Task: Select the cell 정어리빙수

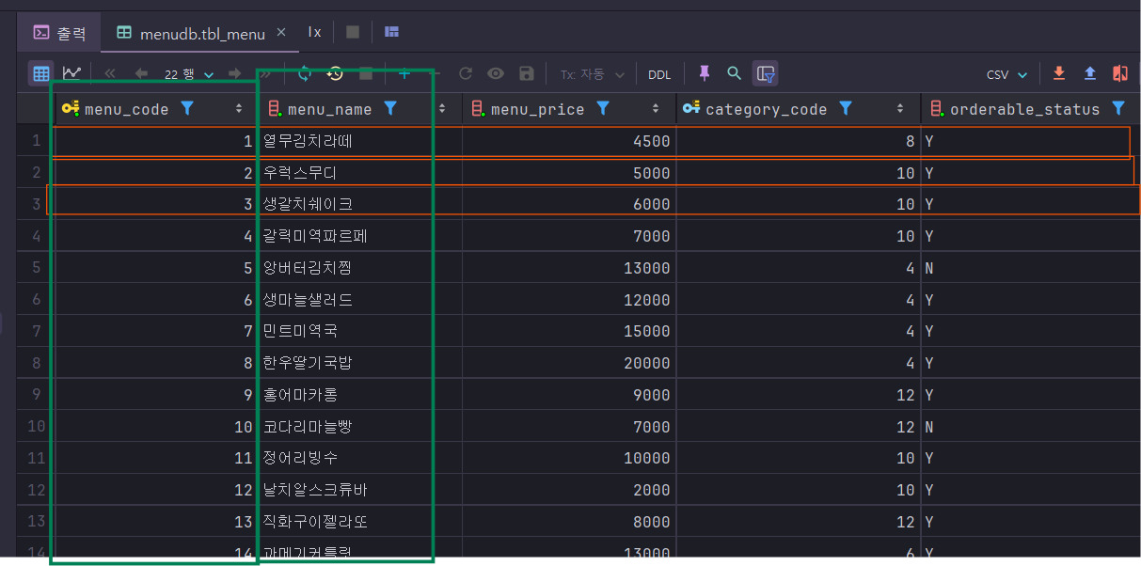Action: click(360, 458)
